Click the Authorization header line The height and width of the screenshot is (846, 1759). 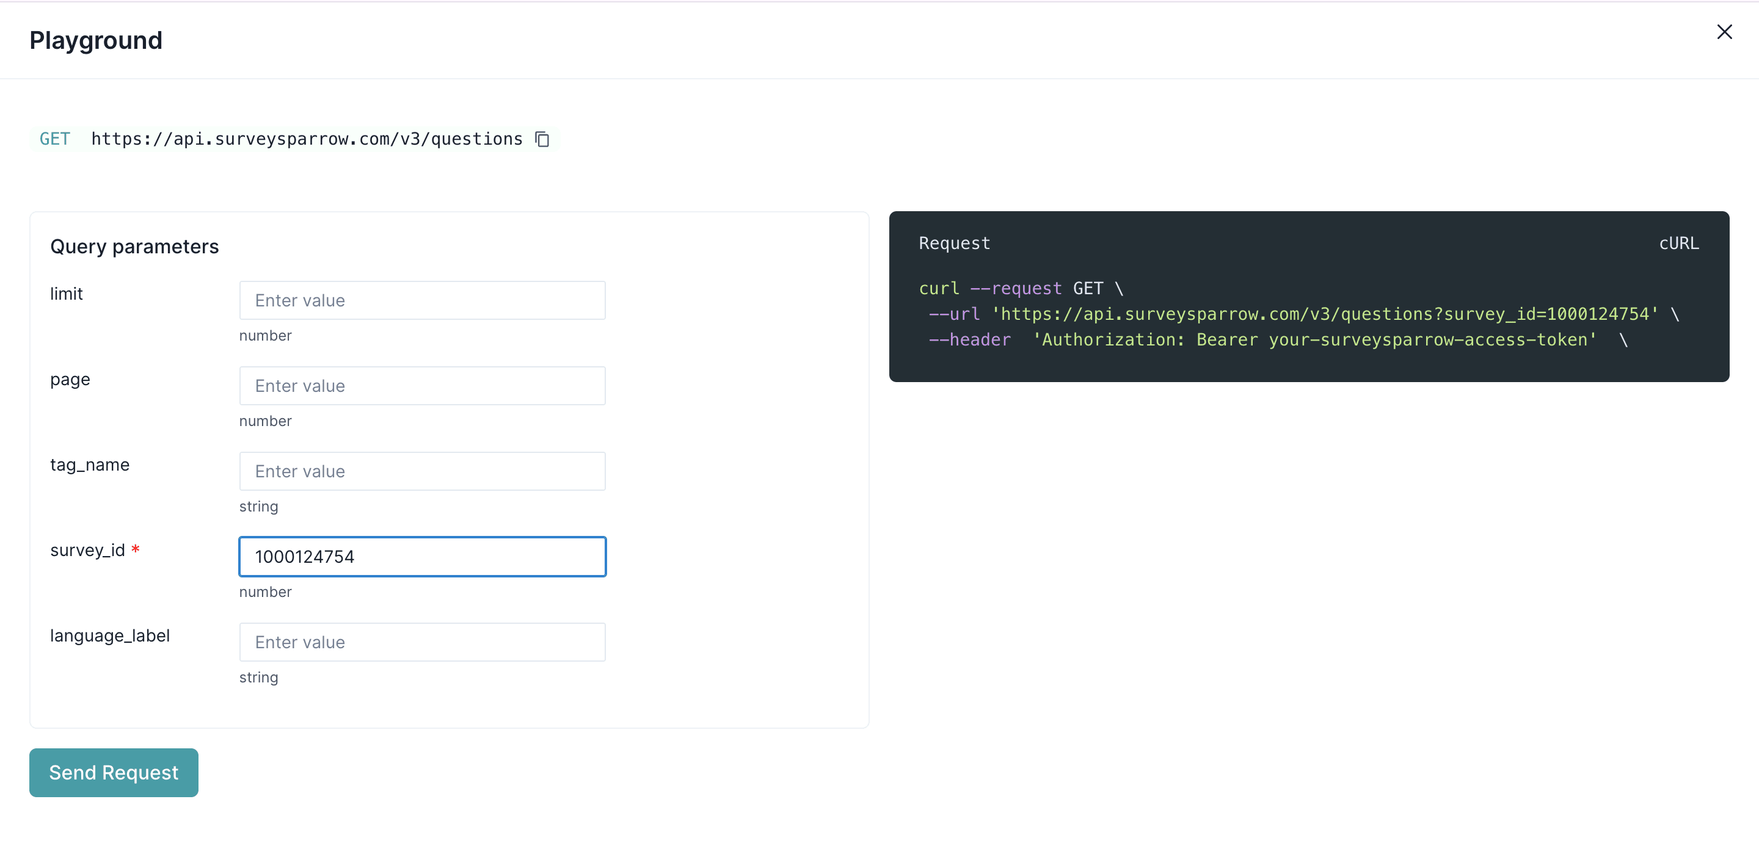pyautogui.click(x=1277, y=340)
